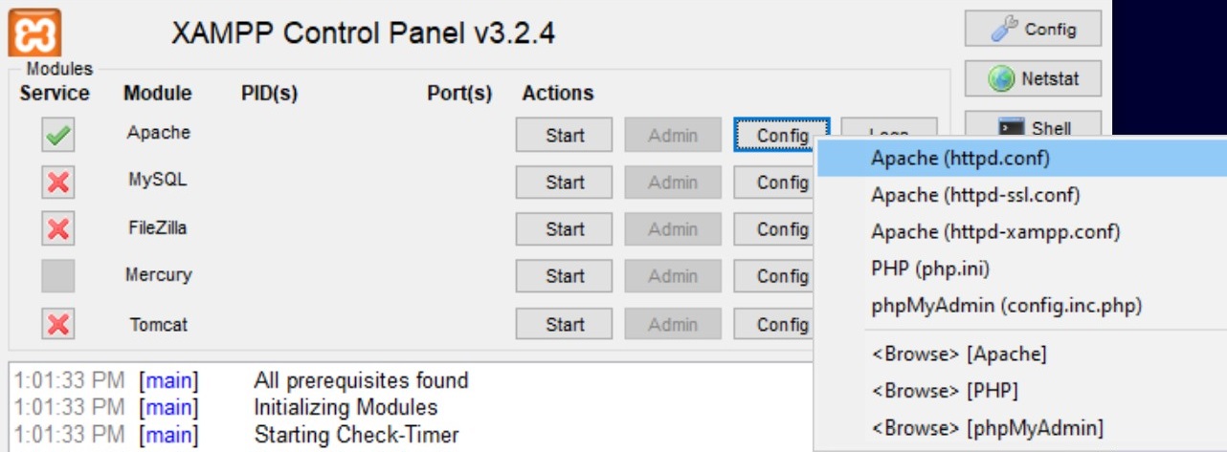Start the Apache module
This screenshot has height=452, width=1227.
tap(565, 136)
